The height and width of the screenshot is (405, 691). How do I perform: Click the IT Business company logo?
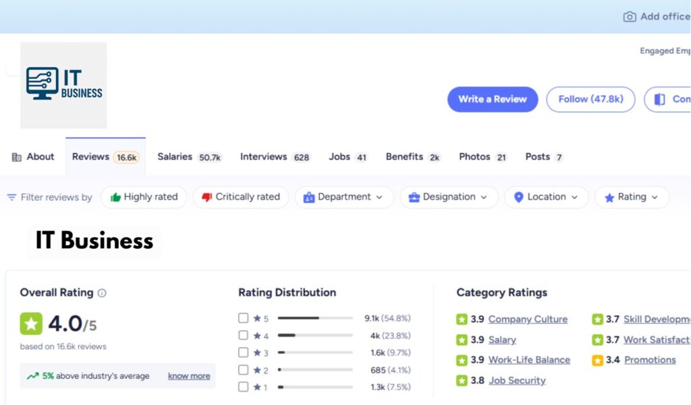coord(63,85)
